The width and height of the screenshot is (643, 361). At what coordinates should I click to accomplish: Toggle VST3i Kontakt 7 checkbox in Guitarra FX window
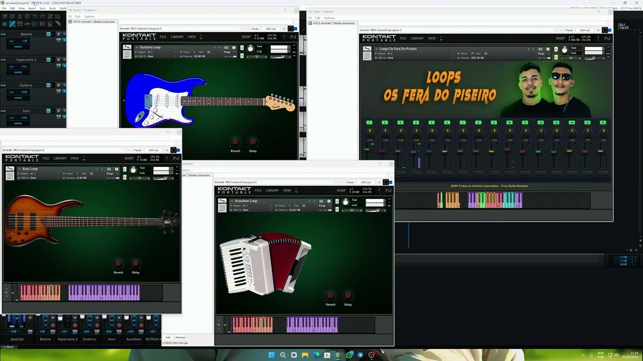70,22
